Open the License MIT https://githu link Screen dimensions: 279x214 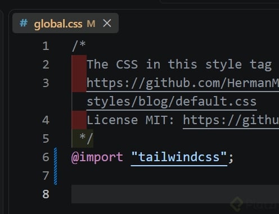tap(231, 120)
